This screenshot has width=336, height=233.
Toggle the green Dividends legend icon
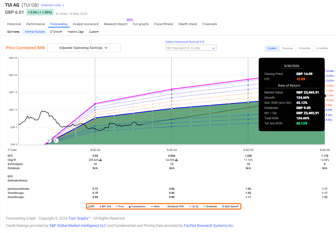pyautogui.click(x=204, y=206)
